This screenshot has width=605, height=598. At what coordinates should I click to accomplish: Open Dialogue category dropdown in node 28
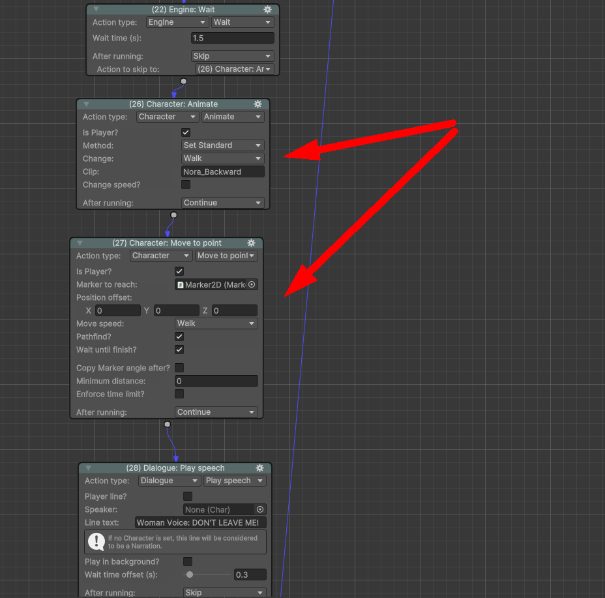coord(170,481)
